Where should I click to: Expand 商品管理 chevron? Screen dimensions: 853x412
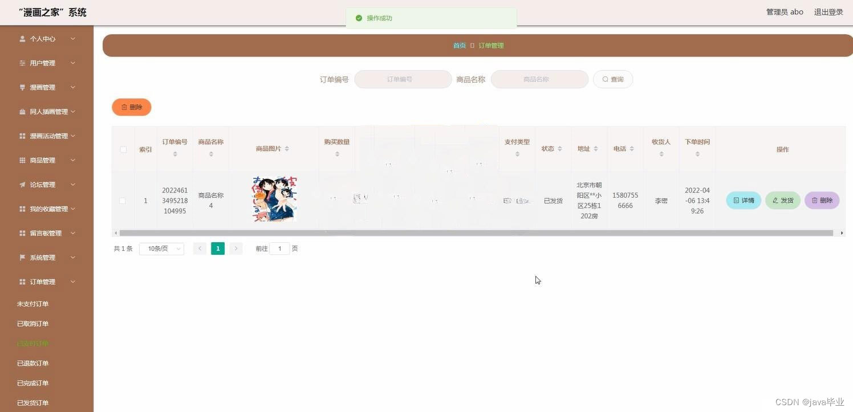[73, 161]
